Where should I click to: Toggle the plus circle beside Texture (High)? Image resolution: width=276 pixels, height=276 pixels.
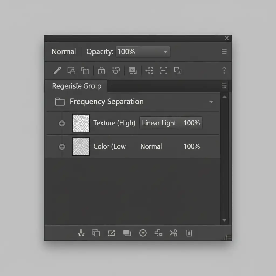pyautogui.click(x=62, y=123)
